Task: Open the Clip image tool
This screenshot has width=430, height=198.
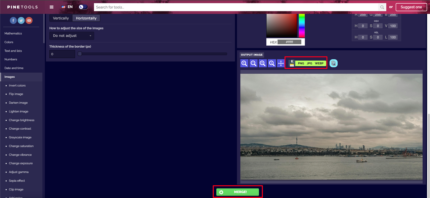Action: [x=16, y=189]
